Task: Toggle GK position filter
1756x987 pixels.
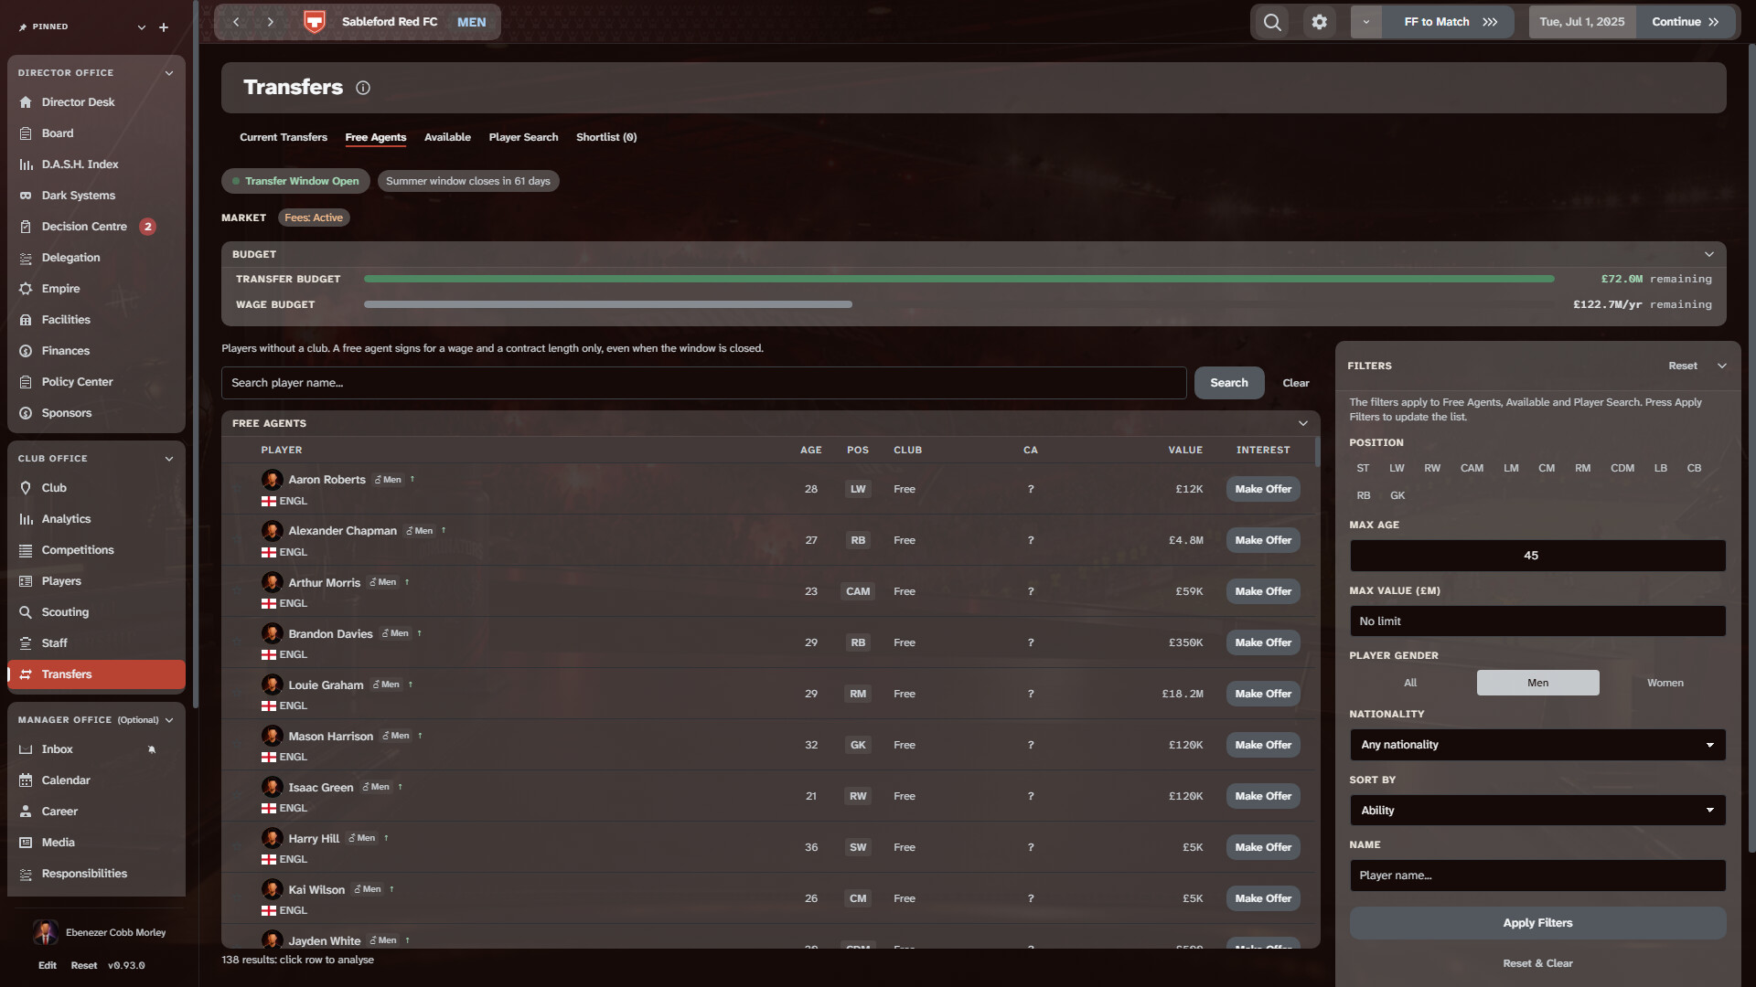Action: tap(1397, 495)
